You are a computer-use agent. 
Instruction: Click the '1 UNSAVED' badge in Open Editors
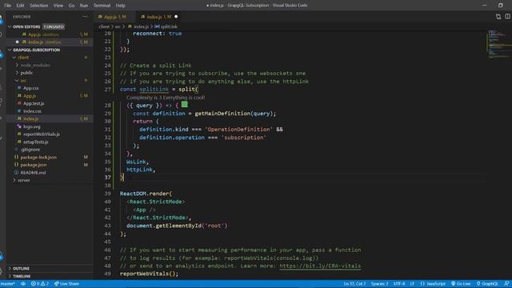pyautogui.click(x=54, y=26)
